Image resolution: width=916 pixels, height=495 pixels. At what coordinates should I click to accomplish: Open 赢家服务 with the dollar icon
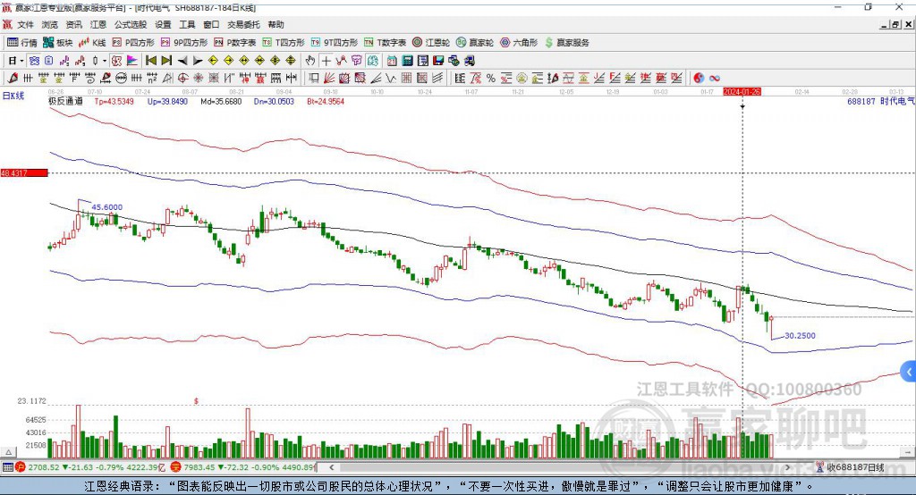pyautogui.click(x=566, y=43)
